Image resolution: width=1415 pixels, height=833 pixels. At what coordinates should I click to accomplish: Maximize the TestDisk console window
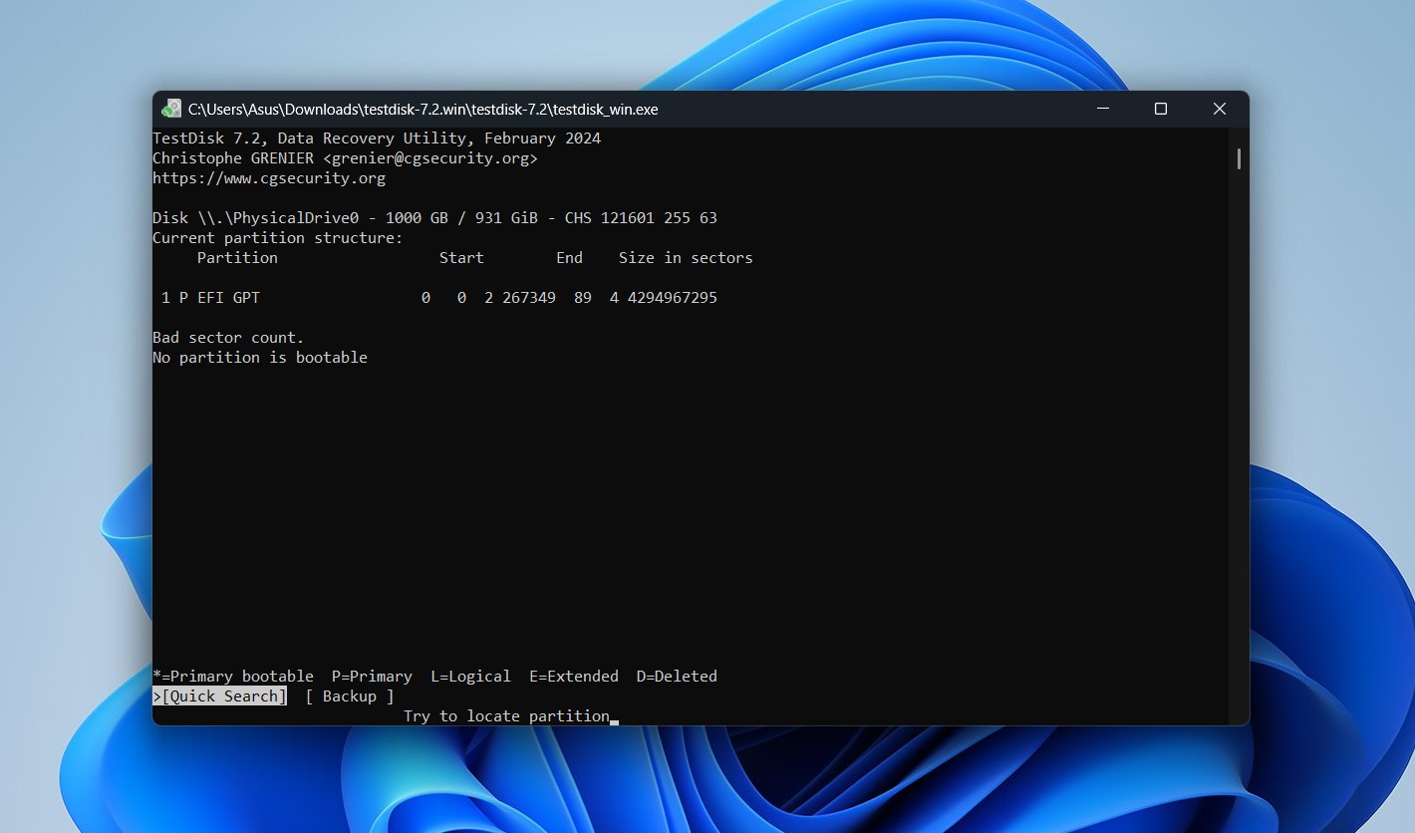pos(1160,109)
